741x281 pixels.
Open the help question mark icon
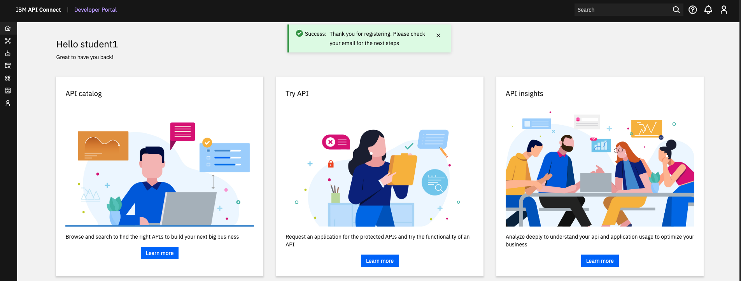pos(693,10)
